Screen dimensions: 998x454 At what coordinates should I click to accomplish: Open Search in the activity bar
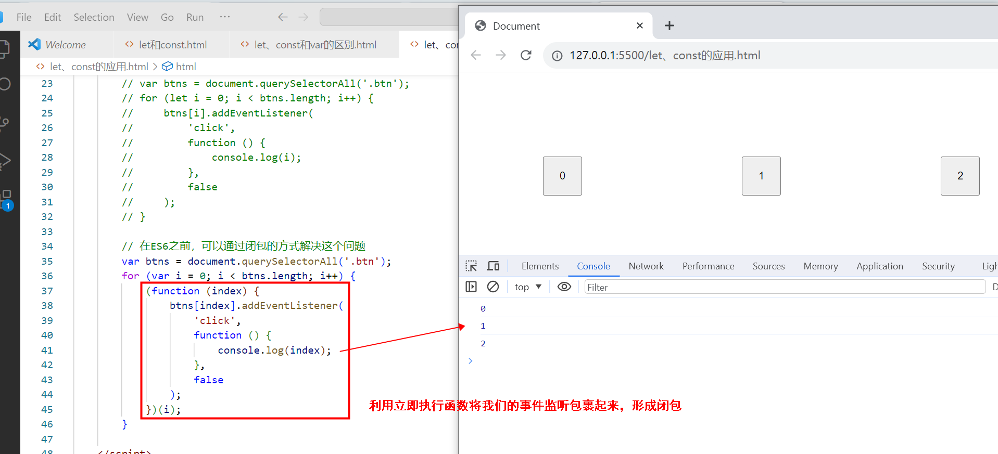5,84
